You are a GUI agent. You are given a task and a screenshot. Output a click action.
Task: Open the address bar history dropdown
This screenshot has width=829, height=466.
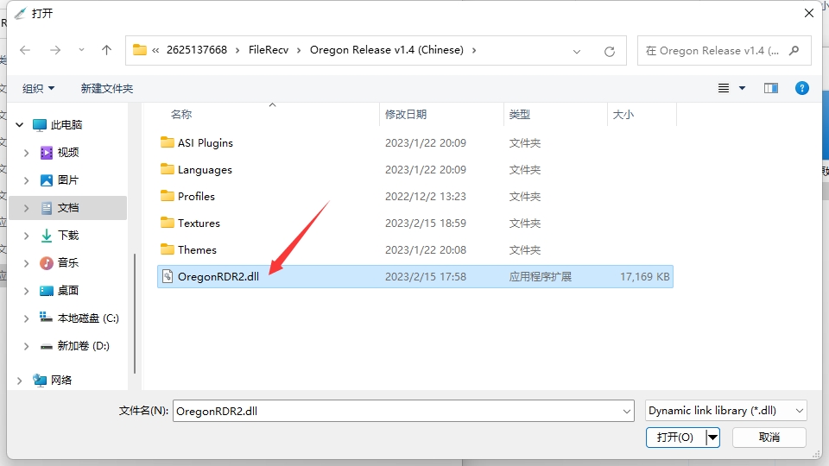pyautogui.click(x=577, y=51)
